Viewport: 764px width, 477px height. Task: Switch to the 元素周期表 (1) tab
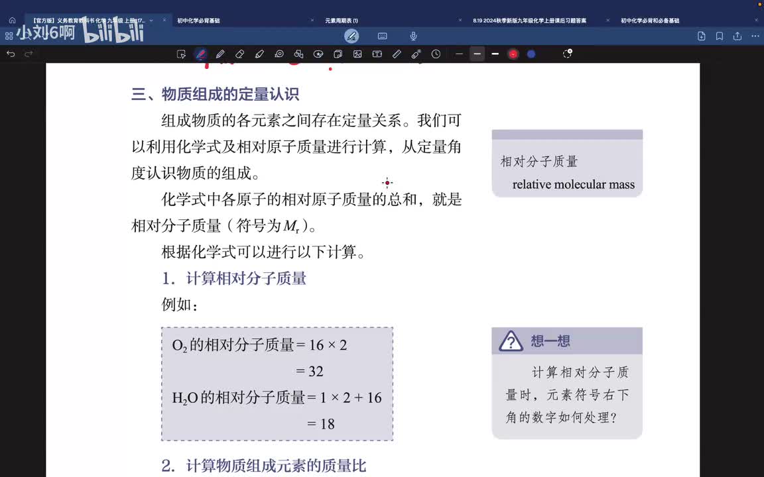(342, 21)
